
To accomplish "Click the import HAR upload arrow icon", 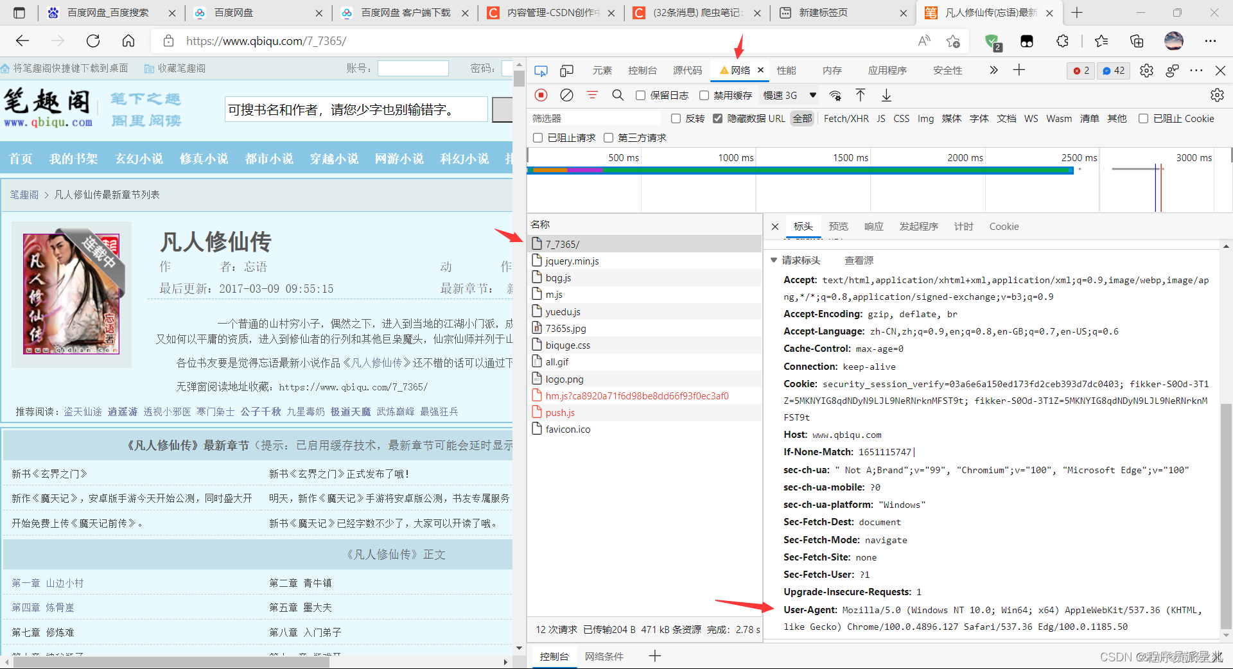I will [x=861, y=95].
